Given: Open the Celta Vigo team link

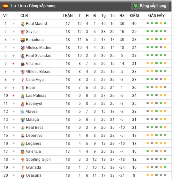Looking at the screenshot, I should pos(35,80).
